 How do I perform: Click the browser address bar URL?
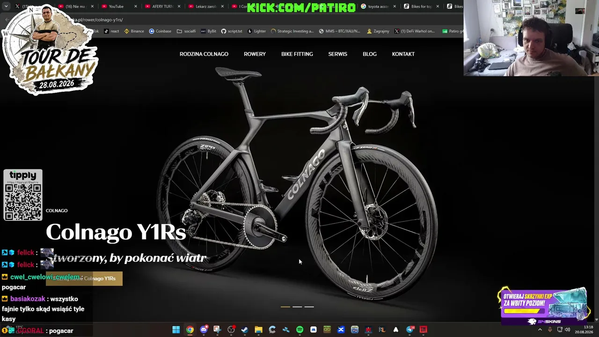pyautogui.click(x=98, y=20)
